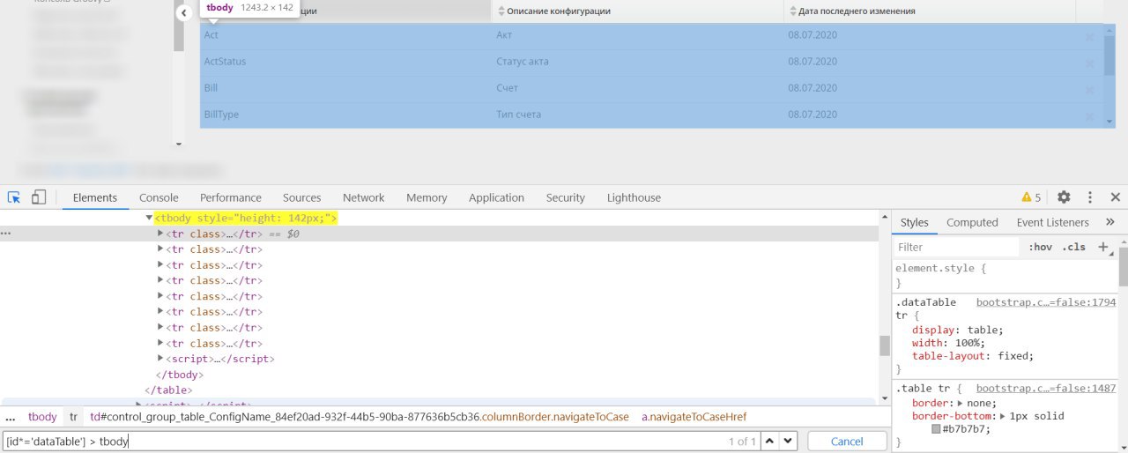The width and height of the screenshot is (1128, 453).
Task: Select the td#control_group_table_ConfigName breadcrumb
Action: [x=359, y=417]
